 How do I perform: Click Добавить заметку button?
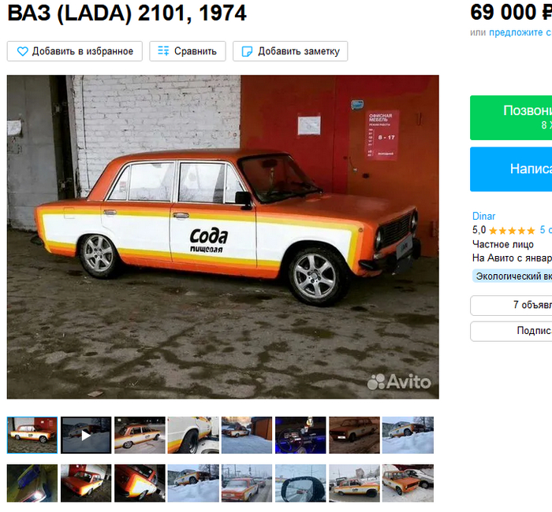(290, 51)
